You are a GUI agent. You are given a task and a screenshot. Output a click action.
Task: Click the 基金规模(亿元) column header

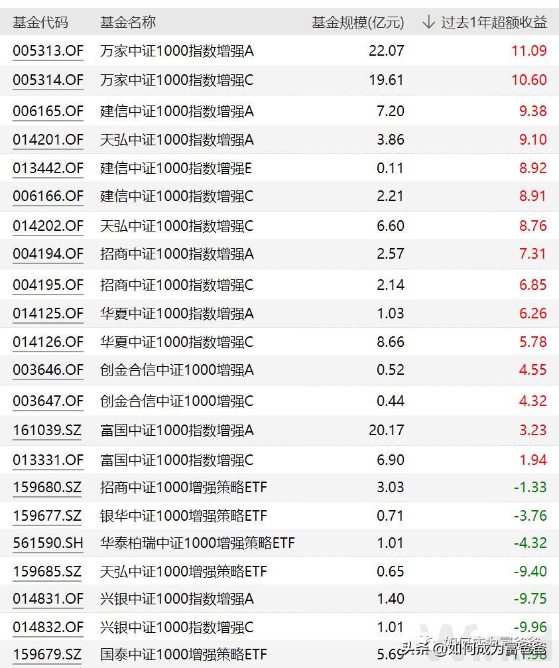tap(357, 22)
